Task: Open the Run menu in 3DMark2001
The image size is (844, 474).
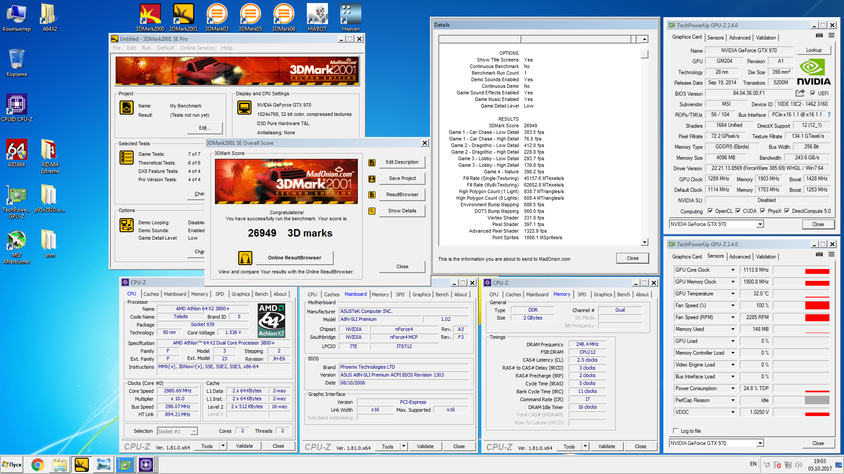Action: click(146, 48)
